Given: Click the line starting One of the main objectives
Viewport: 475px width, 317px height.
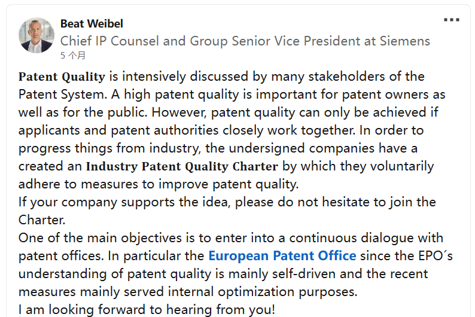Looking at the screenshot, I should tap(231, 238).
